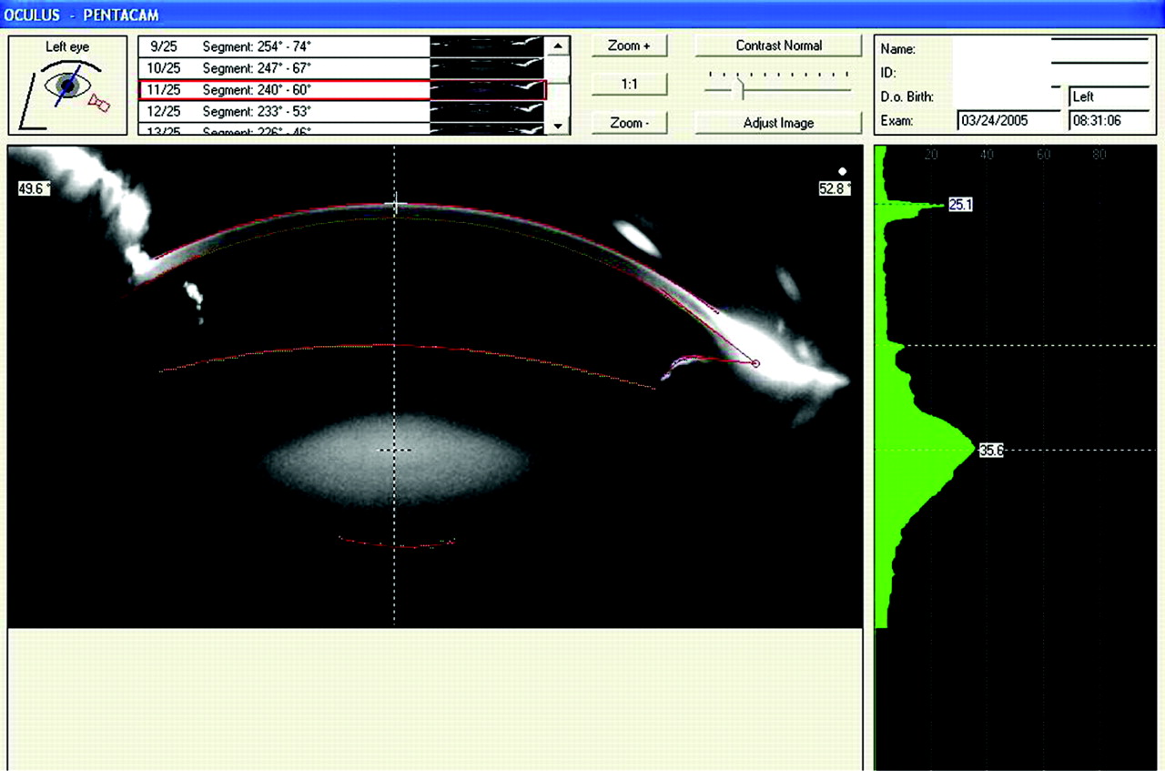
Task: Click the 35.6 densitometry peak label
Action: [x=990, y=450]
